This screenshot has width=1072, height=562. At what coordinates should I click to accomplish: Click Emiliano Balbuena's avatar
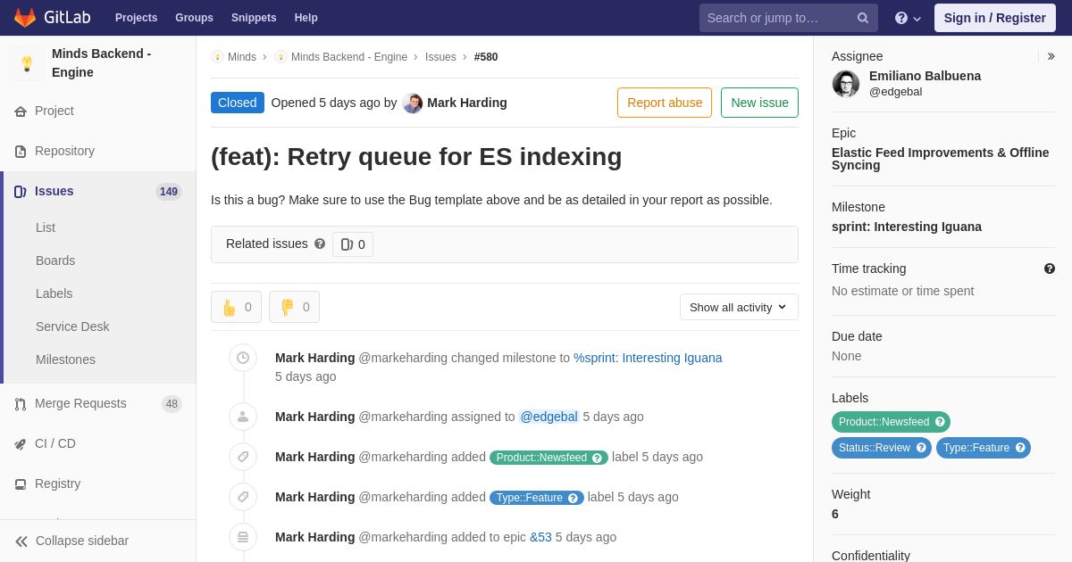coord(846,84)
